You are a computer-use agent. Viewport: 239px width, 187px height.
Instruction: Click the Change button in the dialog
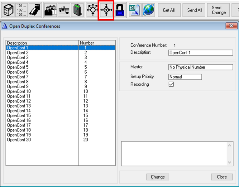pos(158,177)
